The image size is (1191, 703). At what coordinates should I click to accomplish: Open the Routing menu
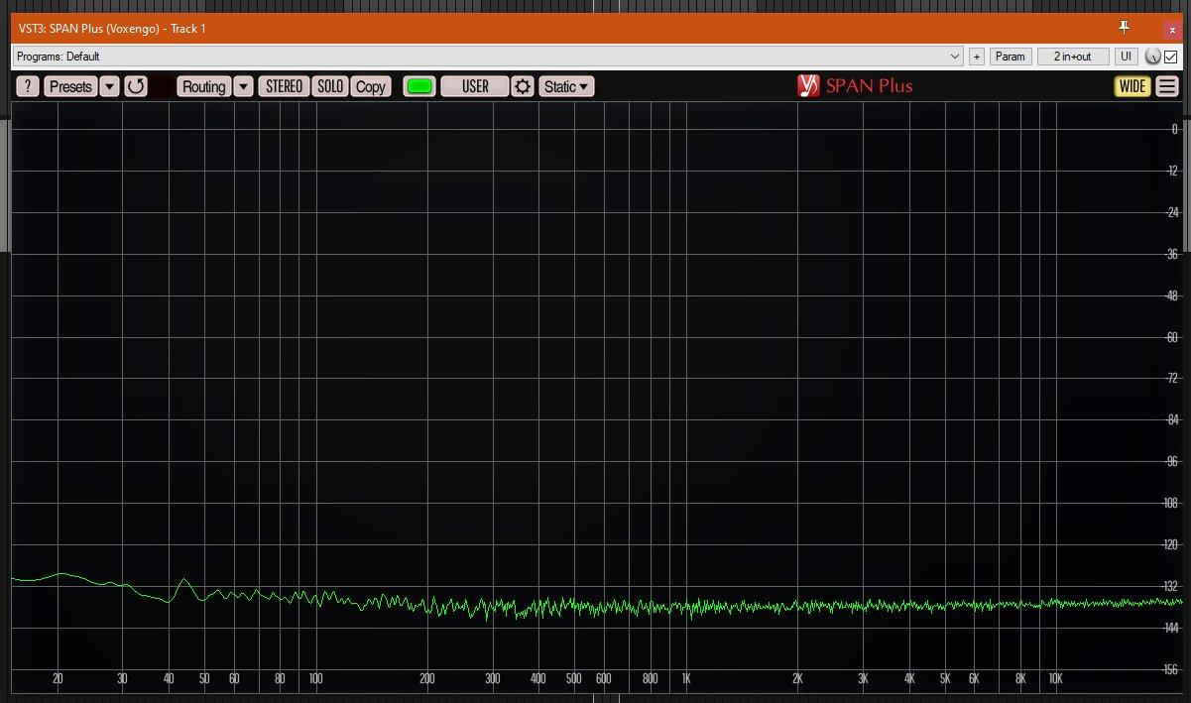[203, 86]
